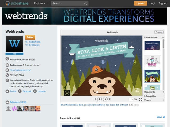Visit the http://webtrends.com/ link
The image size is (170, 127).
[20, 70]
